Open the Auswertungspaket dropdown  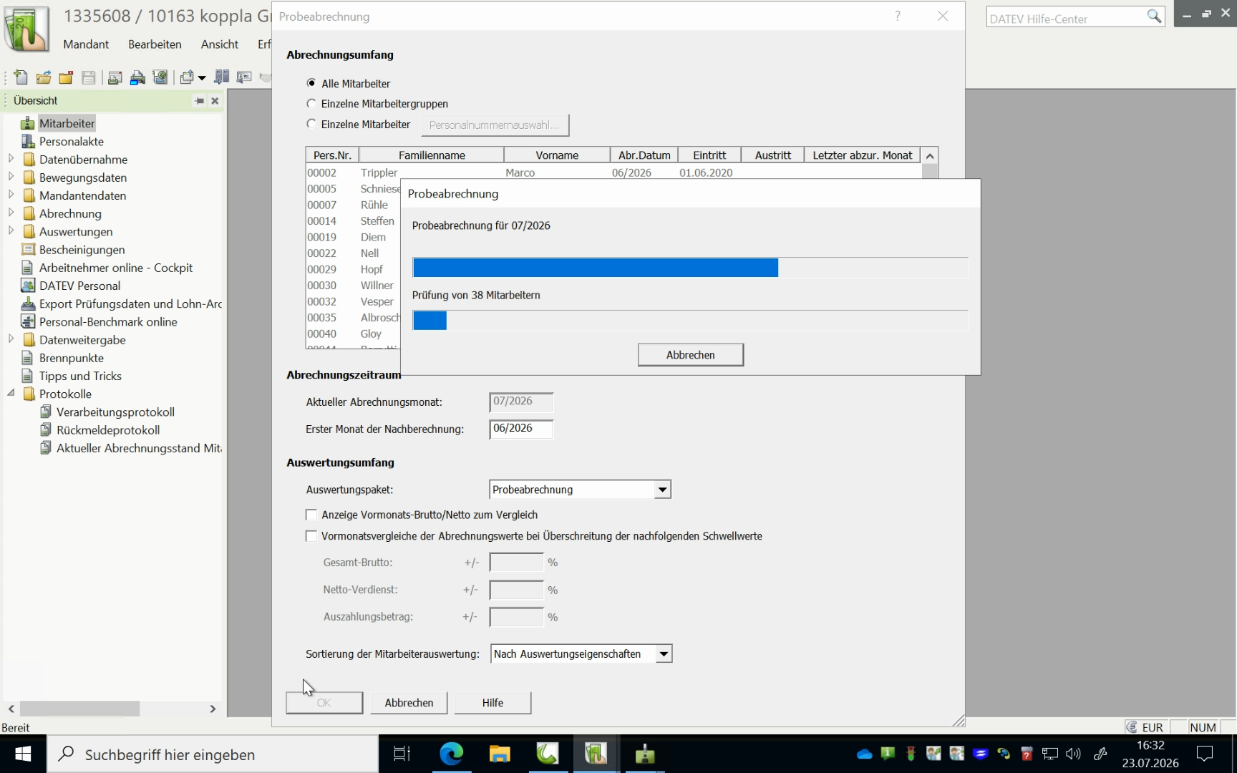[x=663, y=490]
